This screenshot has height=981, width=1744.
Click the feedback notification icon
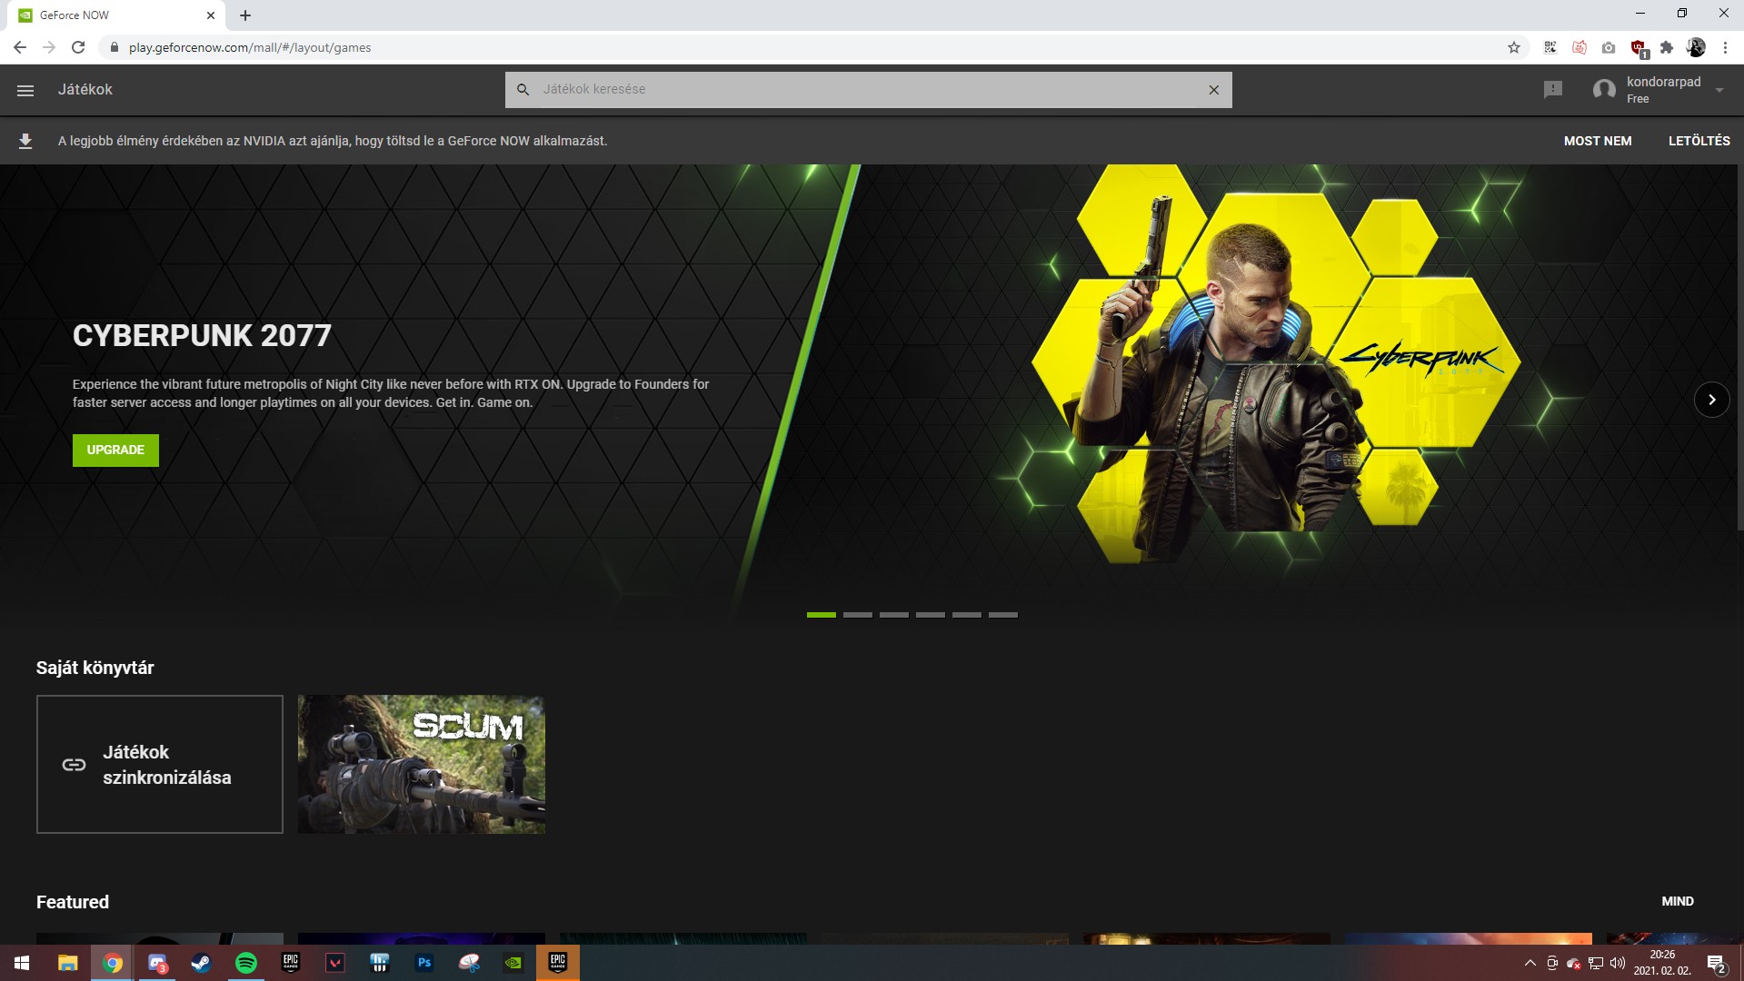click(x=1552, y=89)
